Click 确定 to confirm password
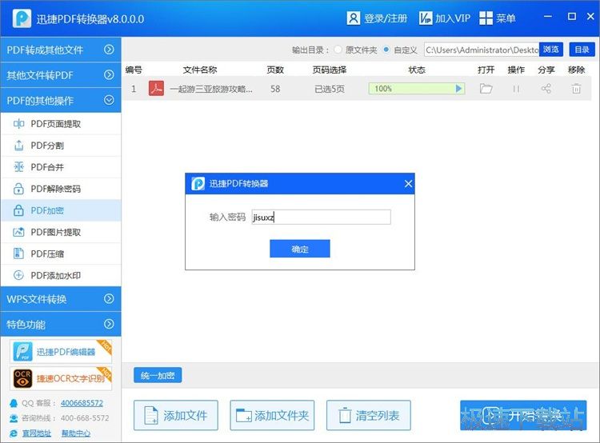The width and height of the screenshot is (600, 443). [300, 249]
